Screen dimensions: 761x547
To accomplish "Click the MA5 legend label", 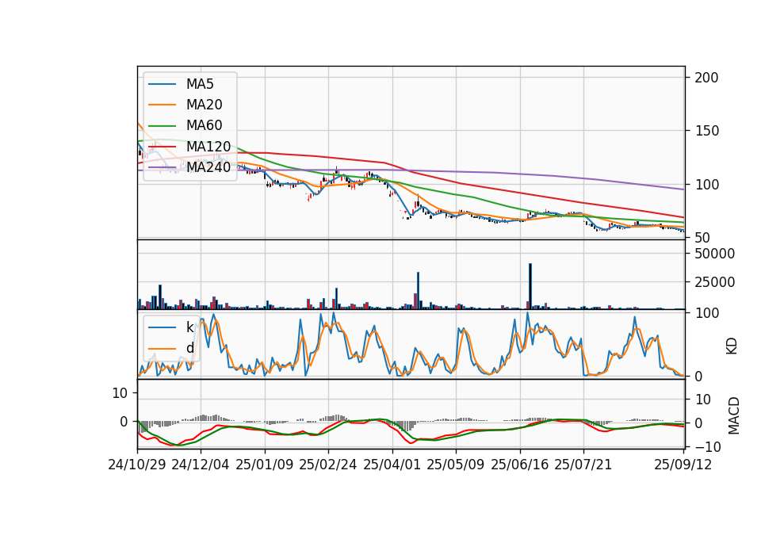I will coord(200,84).
